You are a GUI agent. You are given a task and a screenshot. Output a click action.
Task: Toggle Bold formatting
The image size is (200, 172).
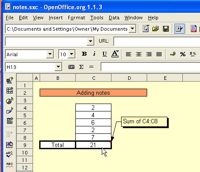pos(84,54)
